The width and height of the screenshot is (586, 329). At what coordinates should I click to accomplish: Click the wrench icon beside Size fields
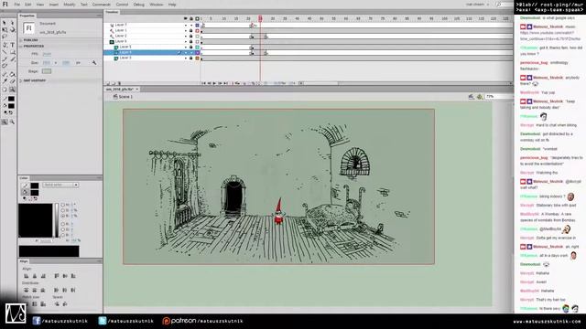click(x=94, y=63)
